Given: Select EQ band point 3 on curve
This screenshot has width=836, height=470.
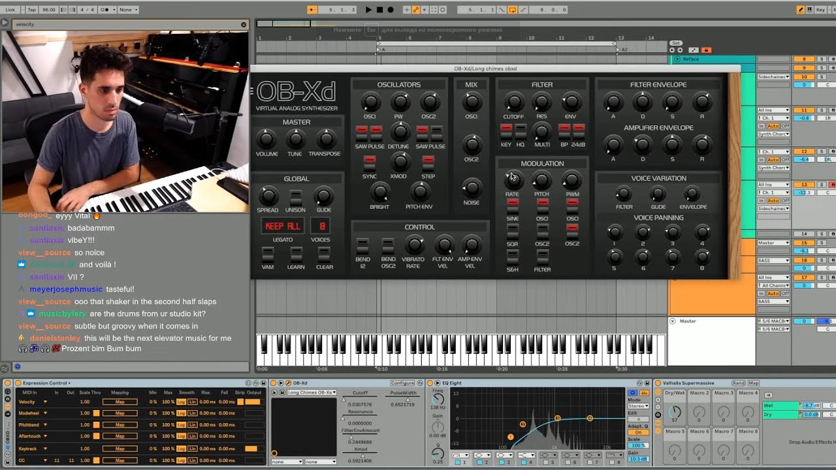Looking at the screenshot, I should point(557,418).
